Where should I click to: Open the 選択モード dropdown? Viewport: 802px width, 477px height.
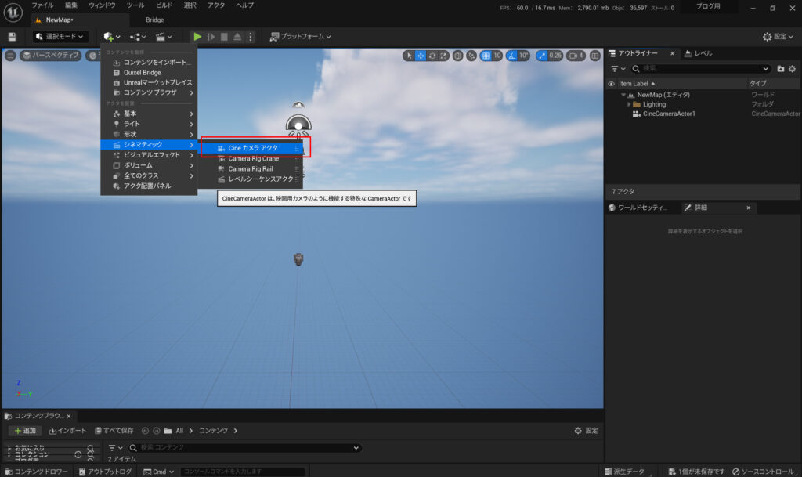[60, 37]
